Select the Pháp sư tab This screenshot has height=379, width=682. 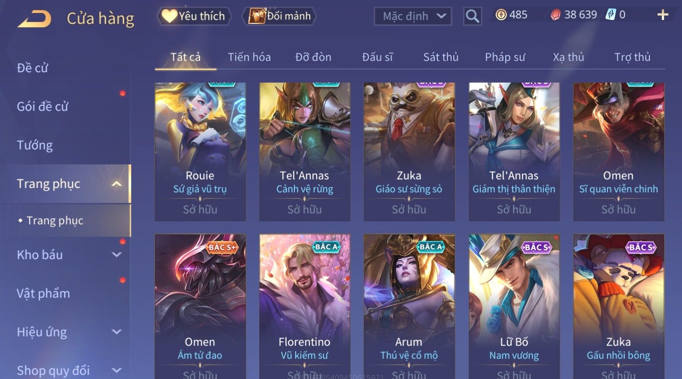coord(505,57)
